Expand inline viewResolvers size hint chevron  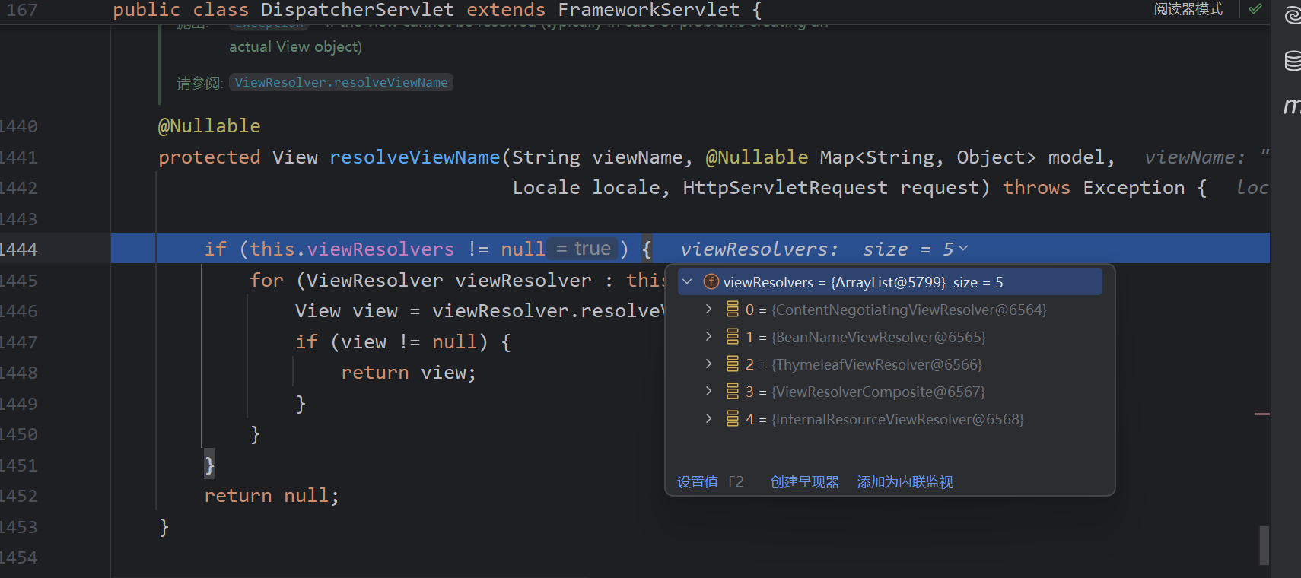tap(963, 249)
